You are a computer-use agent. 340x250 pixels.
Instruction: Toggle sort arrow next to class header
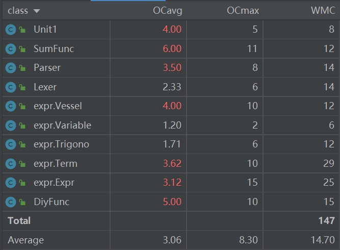pyautogui.click(x=37, y=11)
